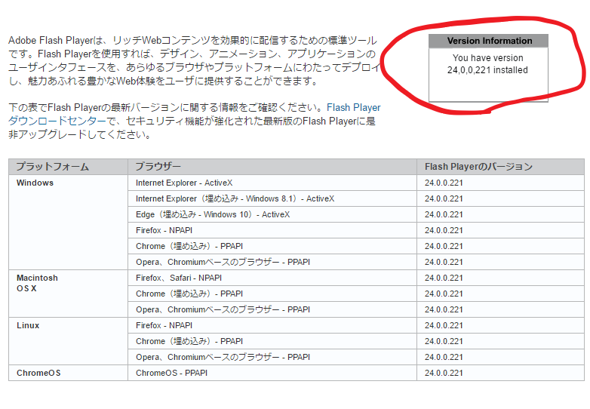This screenshot has height=409, width=590.
Task: Click the Edge Windows 10 ActiveX cell
Action: [272, 214]
